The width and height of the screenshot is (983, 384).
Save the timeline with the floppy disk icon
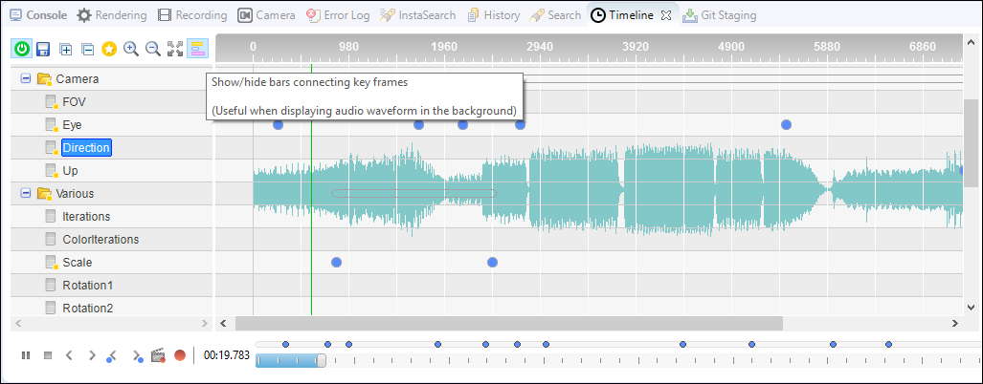[43, 49]
